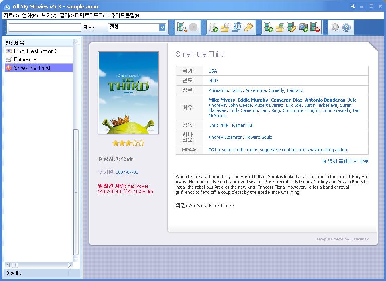Click the search movie filmstrip-magnifier icon
Screen dimensions: 386x281
[182, 27]
